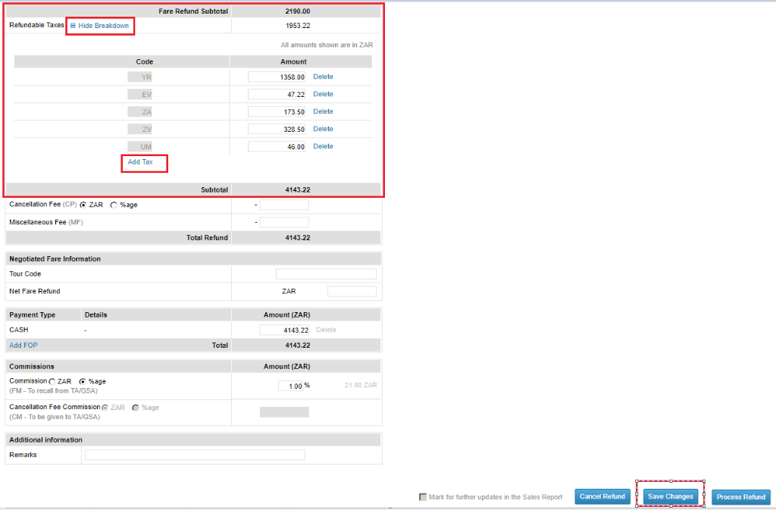The width and height of the screenshot is (776, 510).
Task: Select %age radio for Commission
Action: pos(83,381)
